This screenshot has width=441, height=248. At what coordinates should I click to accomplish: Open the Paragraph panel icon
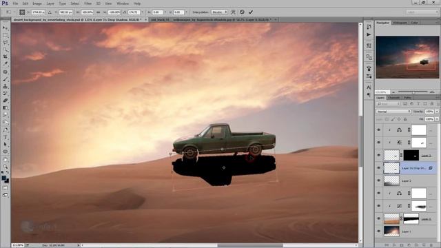369,95
